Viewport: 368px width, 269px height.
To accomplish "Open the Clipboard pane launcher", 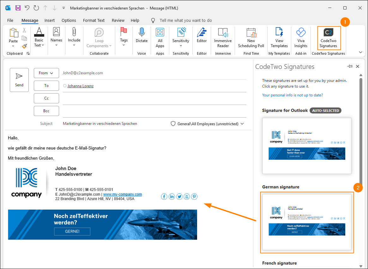I will [28, 53].
